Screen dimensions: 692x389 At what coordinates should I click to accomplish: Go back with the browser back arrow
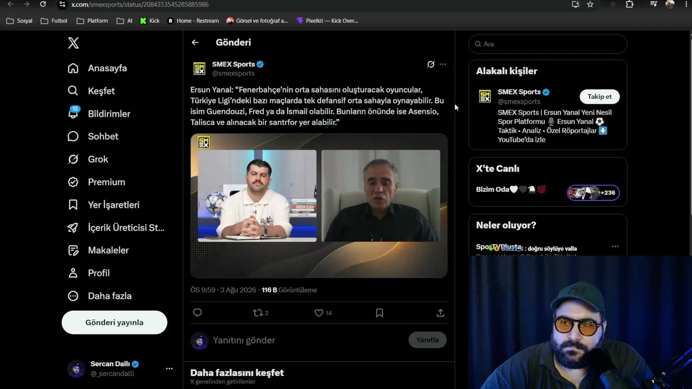coord(10,4)
